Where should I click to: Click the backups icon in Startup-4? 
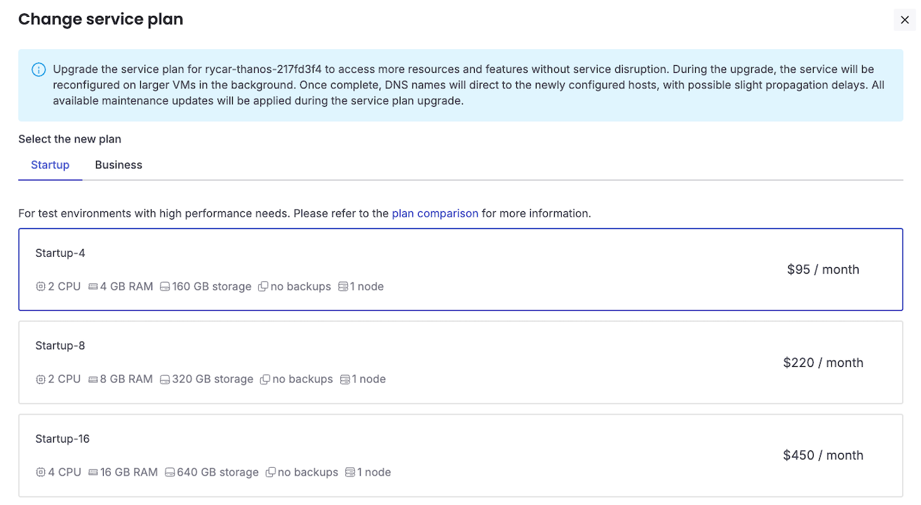coord(263,286)
